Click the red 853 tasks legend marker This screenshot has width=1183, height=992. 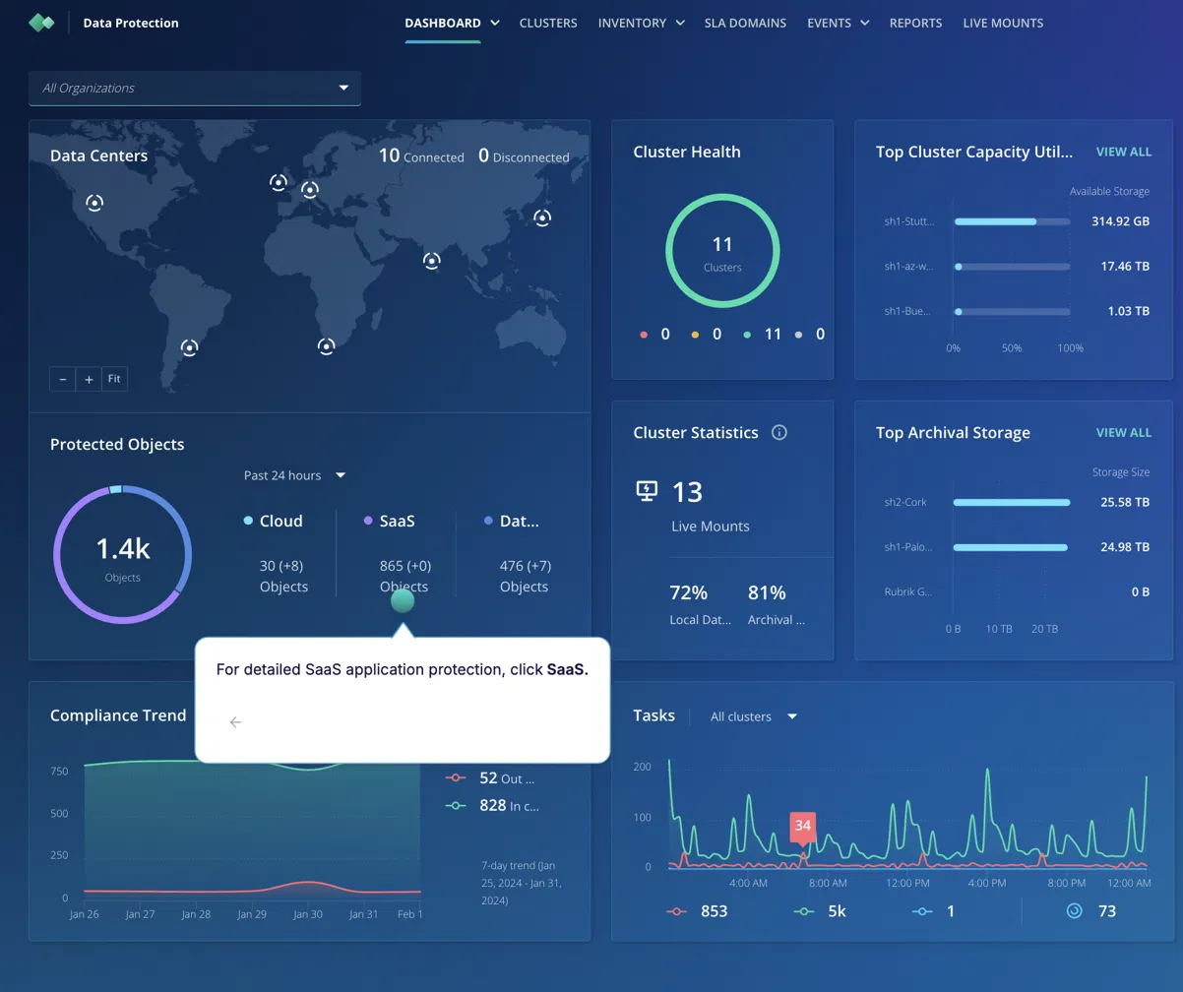pos(676,911)
